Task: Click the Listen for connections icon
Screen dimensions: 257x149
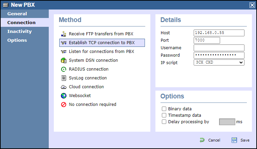Action: [x=63, y=52]
